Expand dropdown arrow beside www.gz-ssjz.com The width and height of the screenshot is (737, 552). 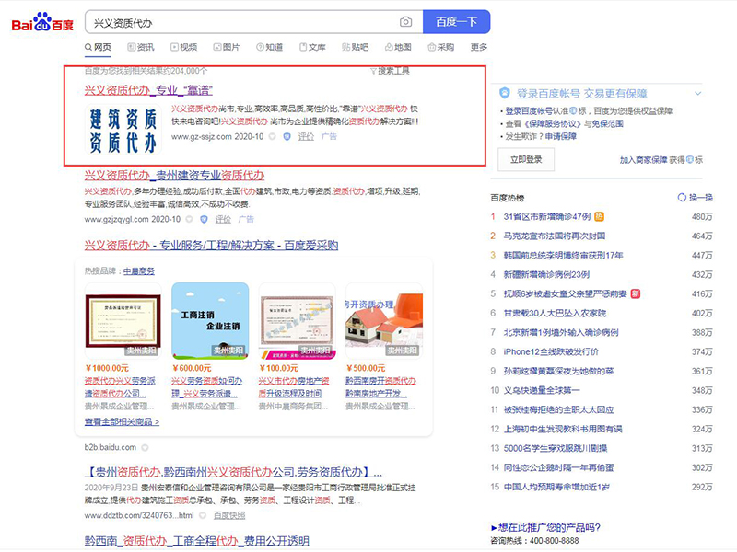pos(272,136)
